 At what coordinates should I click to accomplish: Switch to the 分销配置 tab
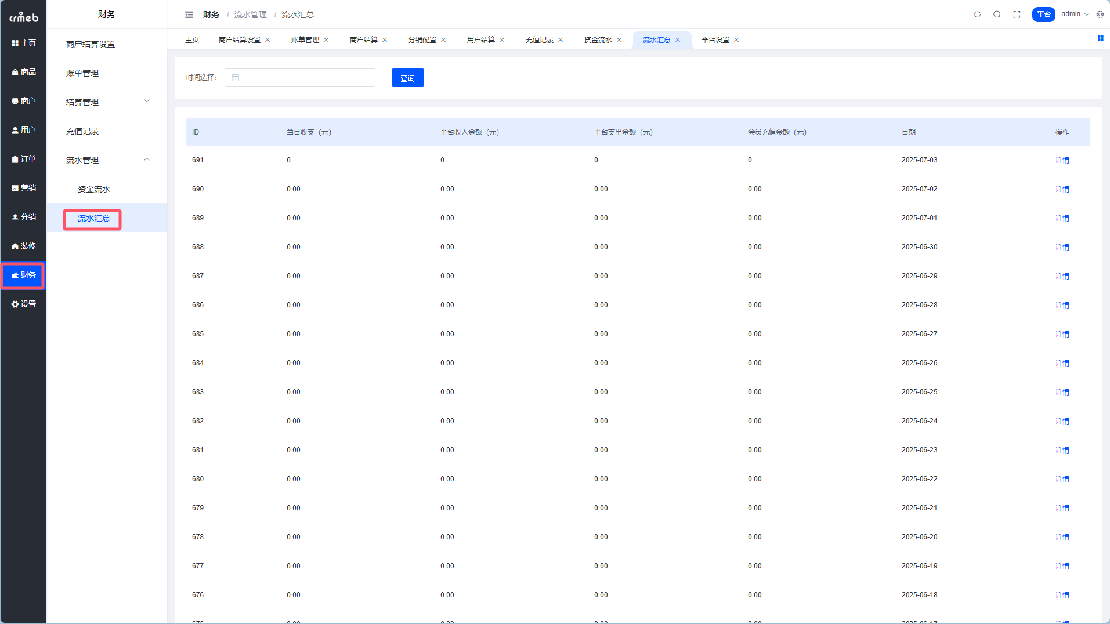click(422, 40)
